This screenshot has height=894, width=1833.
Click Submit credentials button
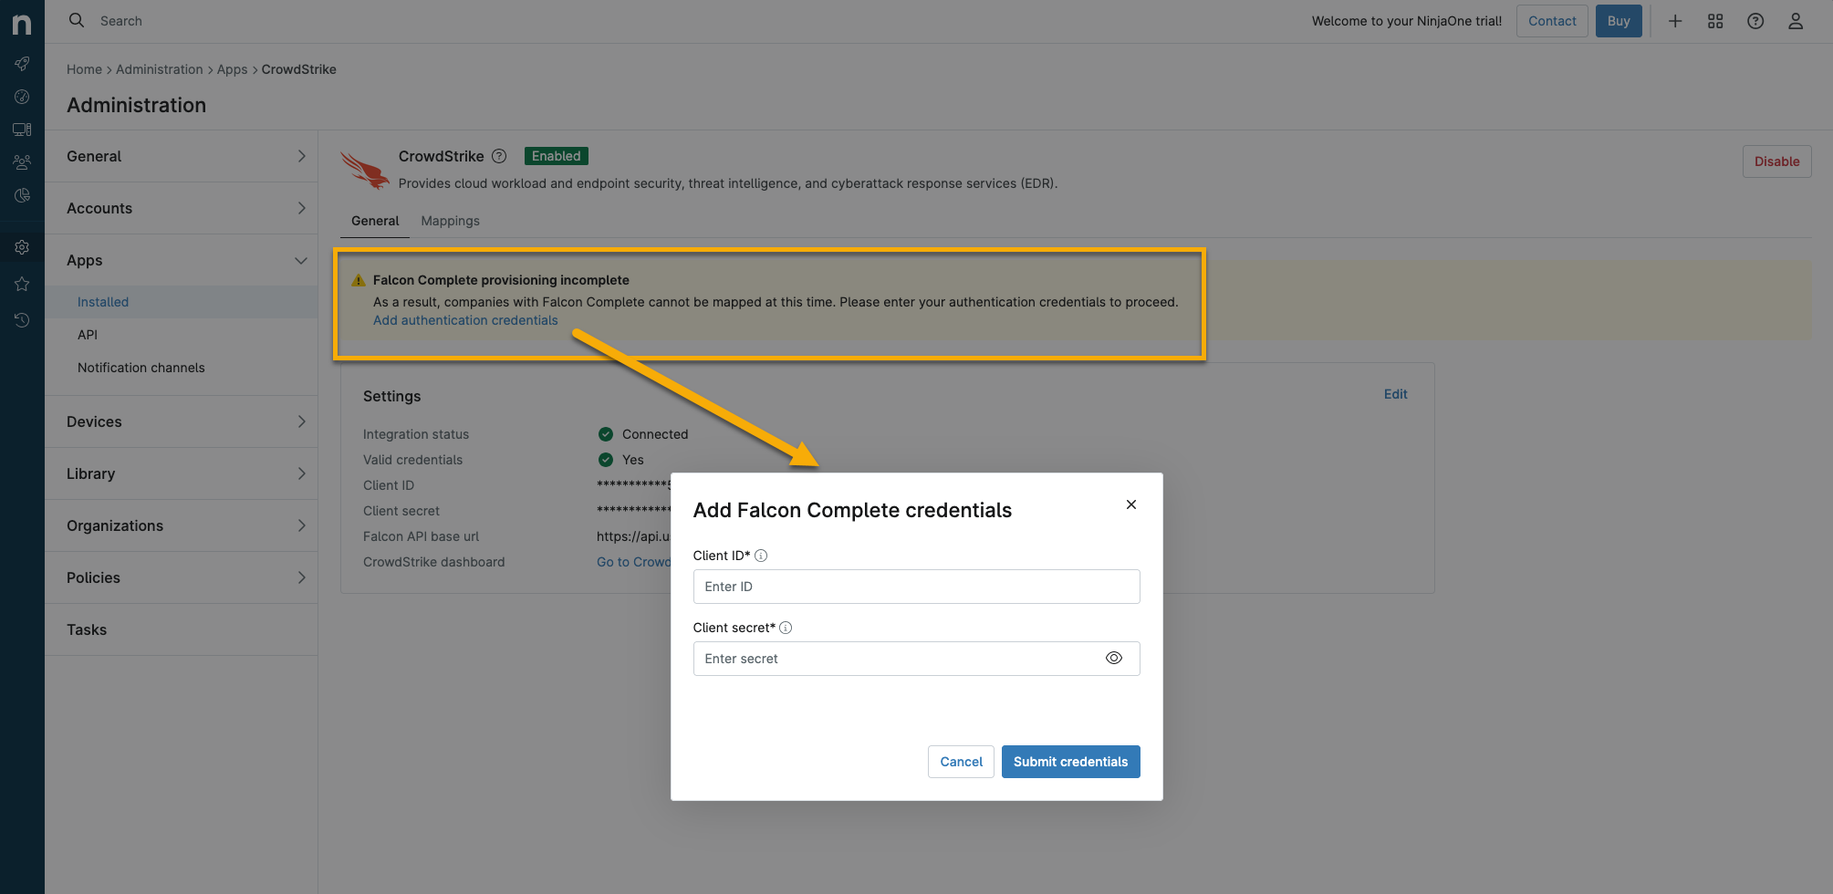point(1070,762)
